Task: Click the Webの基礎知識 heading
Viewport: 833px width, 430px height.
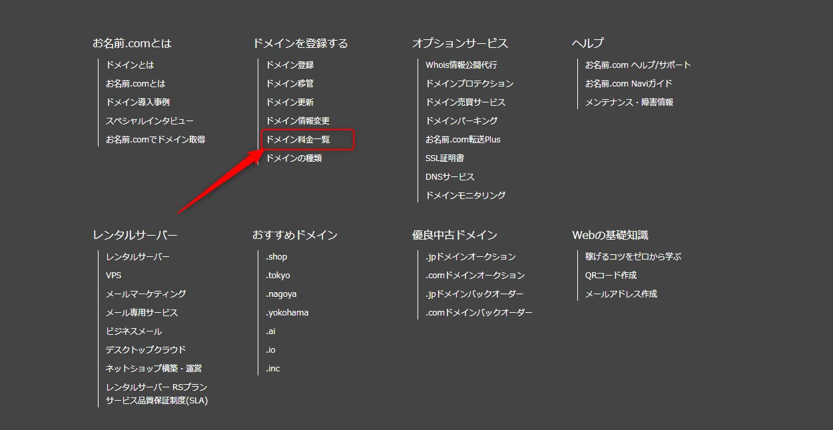Action: point(610,235)
